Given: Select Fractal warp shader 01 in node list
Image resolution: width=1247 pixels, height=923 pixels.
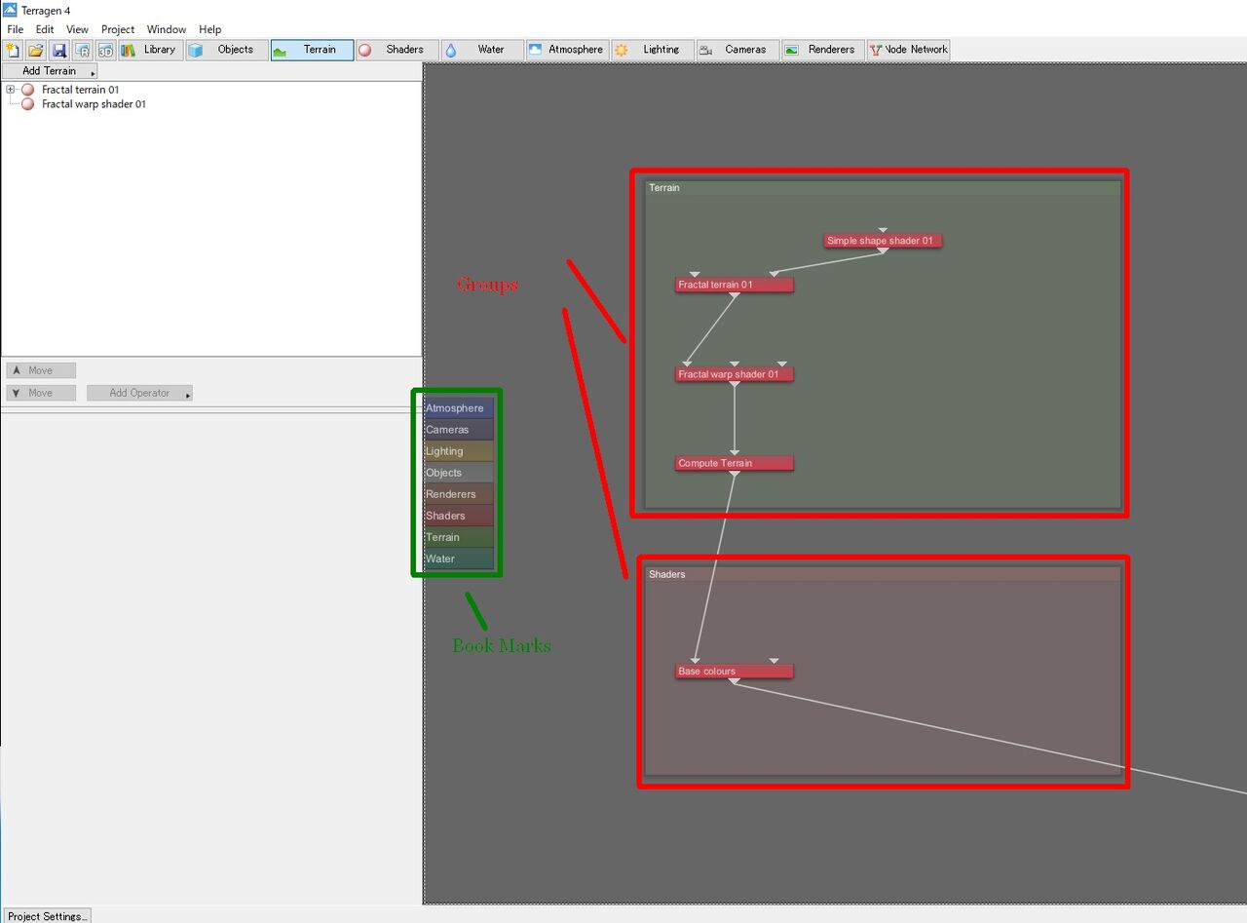Looking at the screenshot, I should point(94,104).
